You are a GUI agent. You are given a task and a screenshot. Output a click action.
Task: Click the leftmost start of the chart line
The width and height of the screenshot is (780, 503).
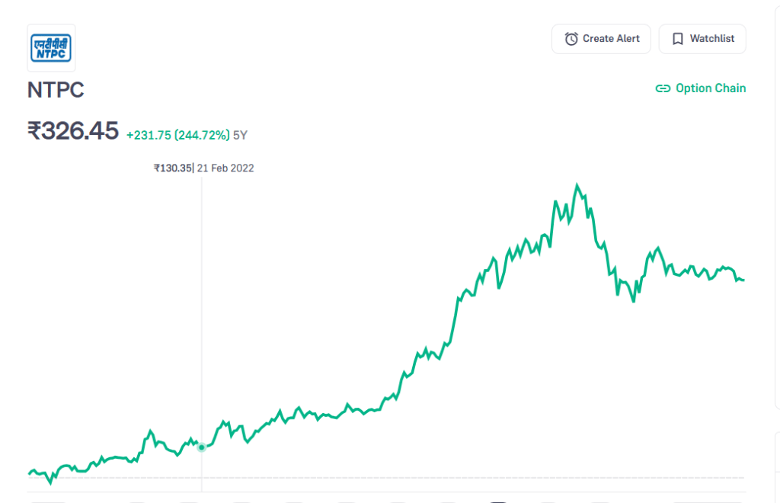point(29,474)
